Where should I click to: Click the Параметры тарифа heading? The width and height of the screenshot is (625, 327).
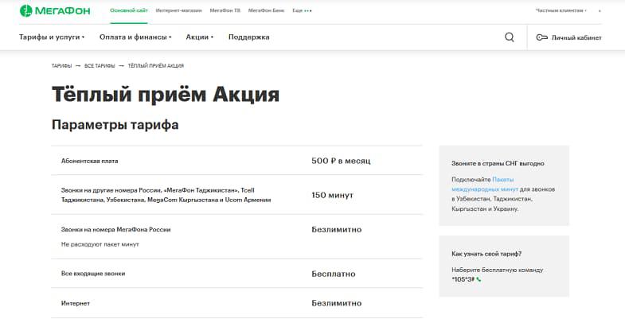pos(115,125)
